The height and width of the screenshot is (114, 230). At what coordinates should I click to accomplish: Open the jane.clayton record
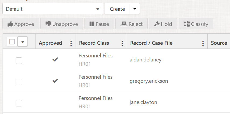tap(143, 102)
